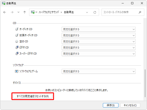Refresh the 自動再生 page

click(95, 12)
